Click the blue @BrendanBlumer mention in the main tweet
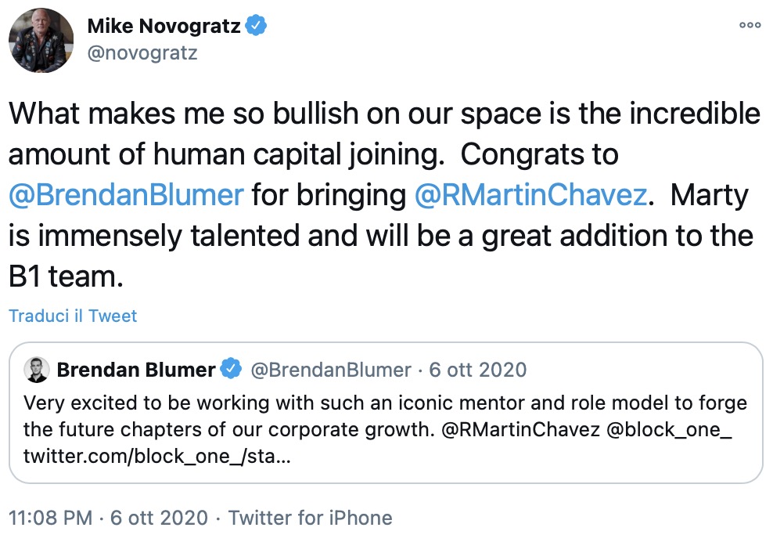This screenshot has height=542, width=773. (x=127, y=193)
